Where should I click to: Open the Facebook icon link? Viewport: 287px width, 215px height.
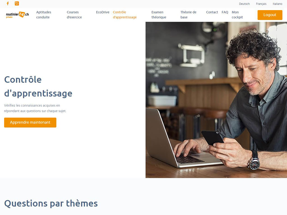click(x=8, y=3)
